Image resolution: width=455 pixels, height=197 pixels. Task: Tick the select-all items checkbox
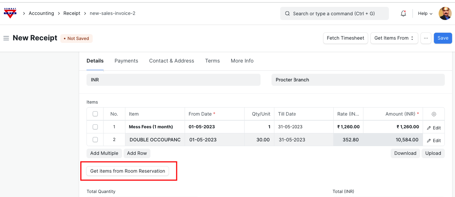tap(95, 114)
